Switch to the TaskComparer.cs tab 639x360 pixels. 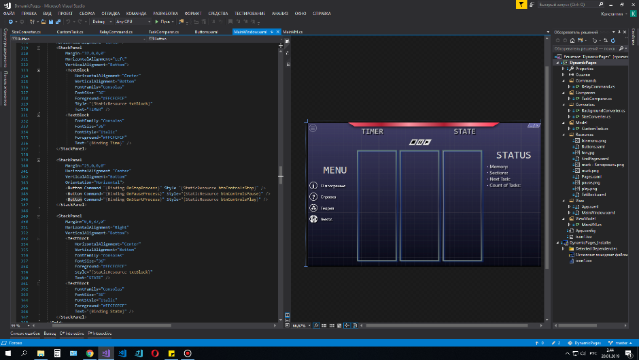coord(163,31)
